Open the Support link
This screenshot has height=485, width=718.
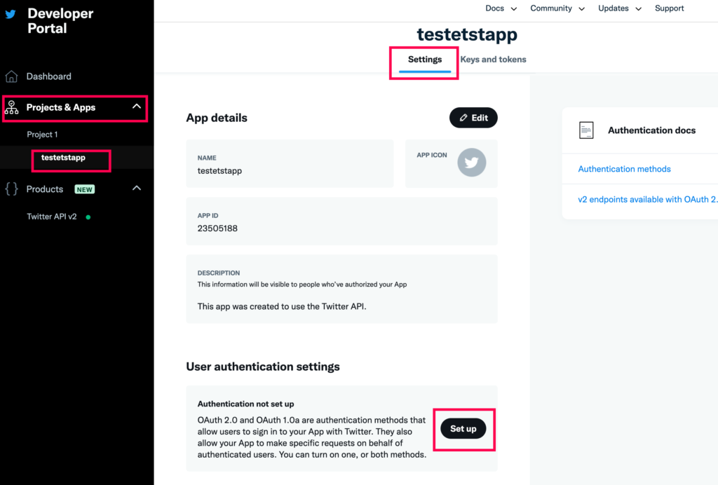[669, 8]
